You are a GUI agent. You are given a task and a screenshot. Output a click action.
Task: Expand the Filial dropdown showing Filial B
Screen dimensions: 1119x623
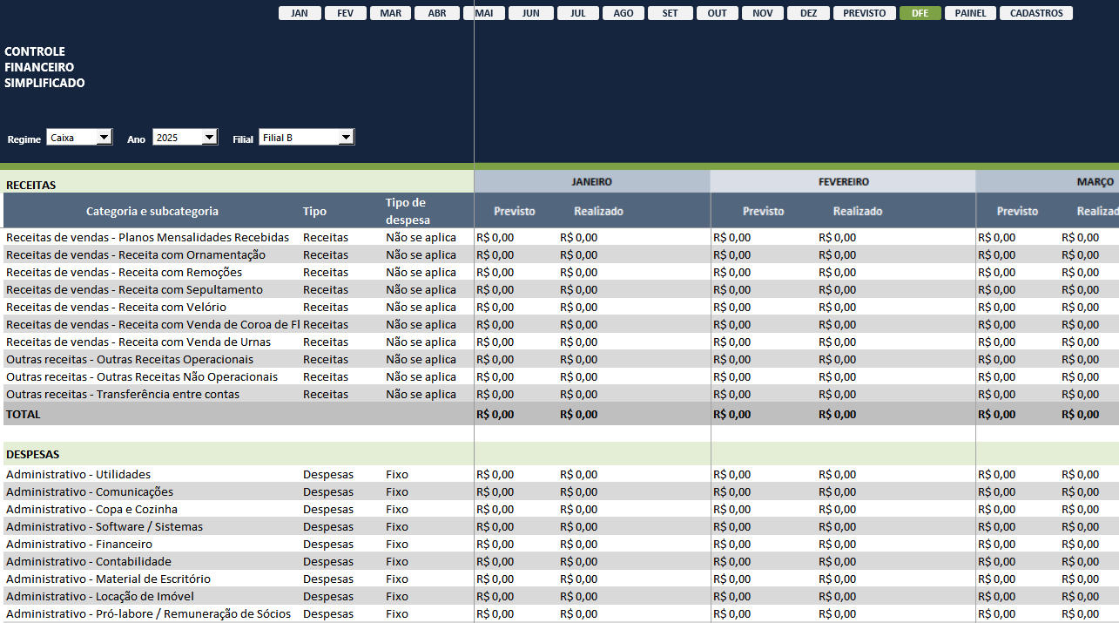346,138
